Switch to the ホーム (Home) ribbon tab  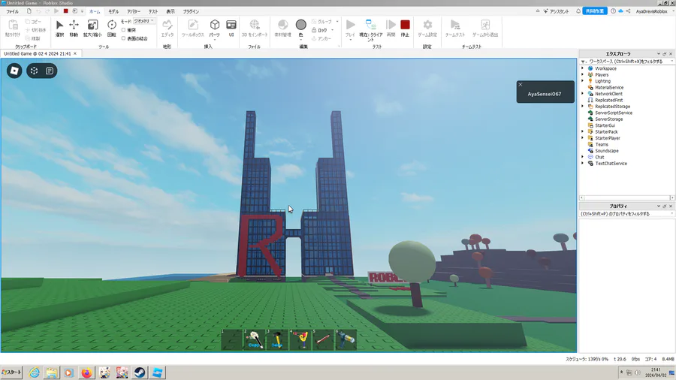(95, 11)
